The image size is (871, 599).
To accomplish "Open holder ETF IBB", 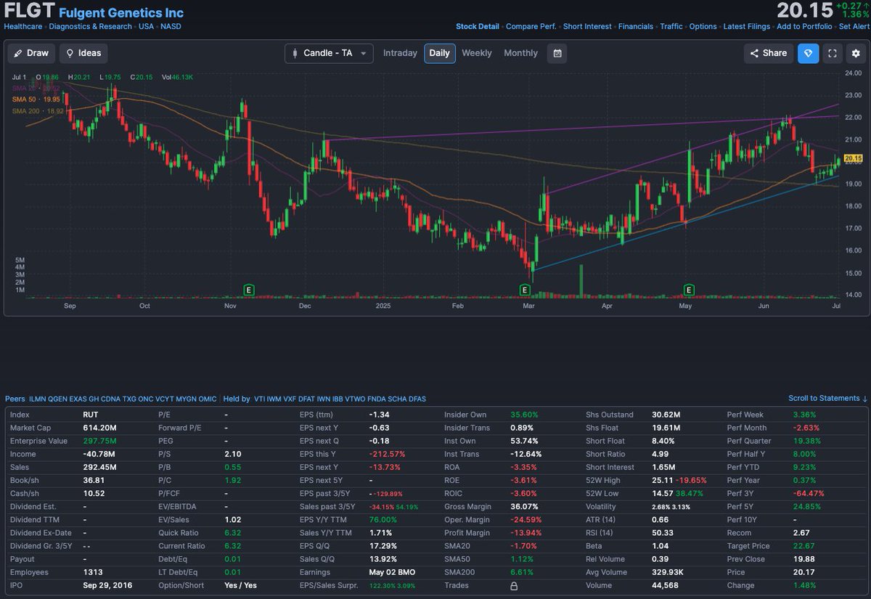I will pyautogui.click(x=338, y=399).
